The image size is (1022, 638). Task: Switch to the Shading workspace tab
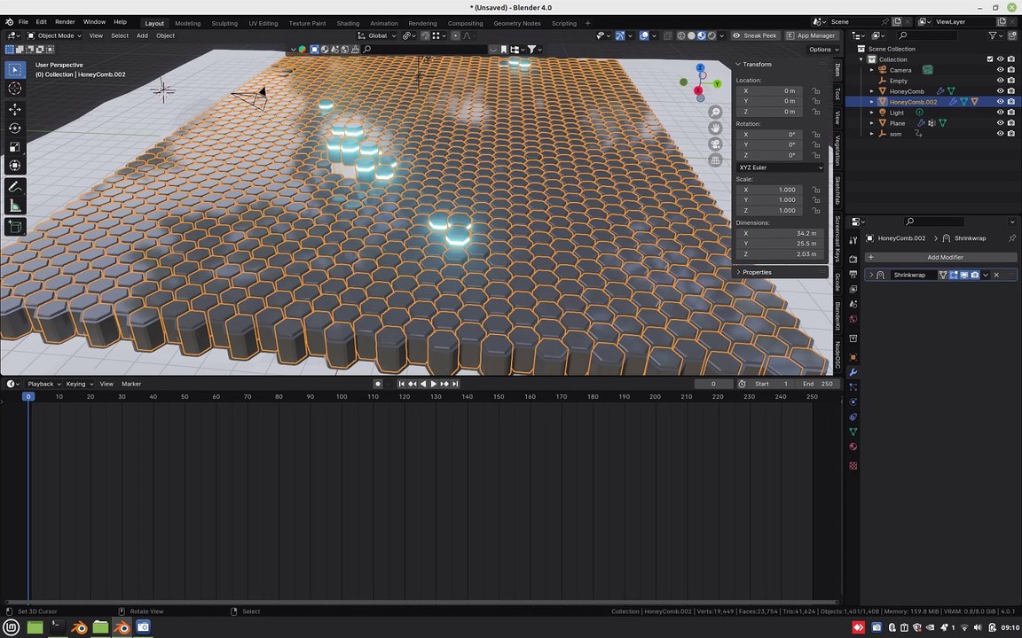tap(348, 23)
